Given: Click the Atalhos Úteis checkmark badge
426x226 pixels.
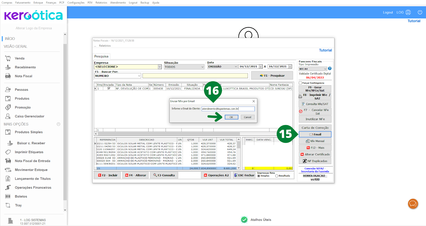Looking at the screenshot, I should pyautogui.click(x=244, y=220).
